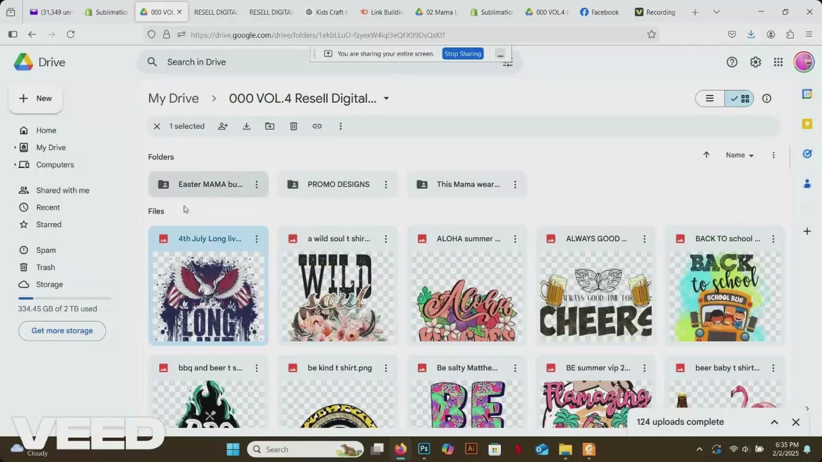Copy link for the selected file
This screenshot has height=462, width=822.
(317, 126)
